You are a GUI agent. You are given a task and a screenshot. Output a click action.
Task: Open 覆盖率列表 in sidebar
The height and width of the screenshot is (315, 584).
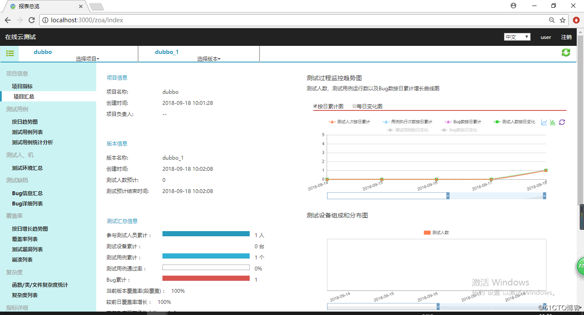click(25, 239)
